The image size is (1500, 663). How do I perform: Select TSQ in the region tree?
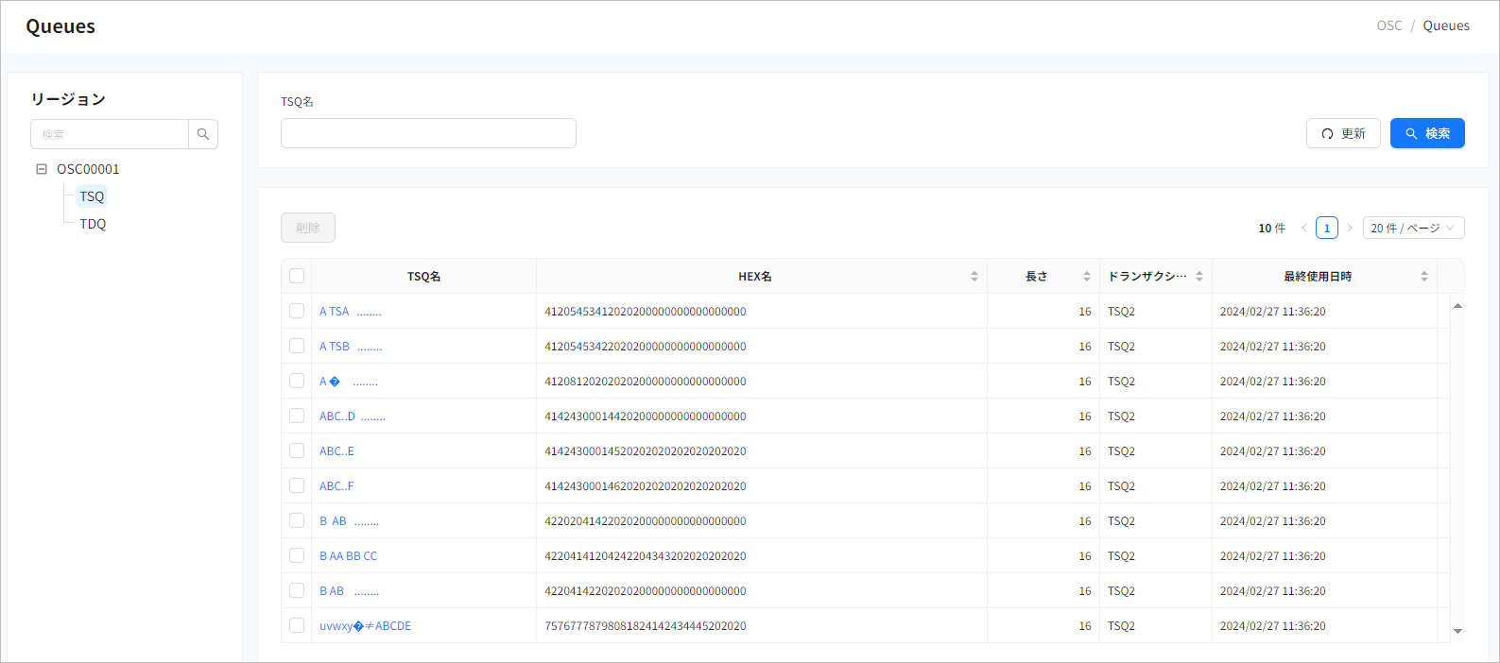[x=92, y=196]
